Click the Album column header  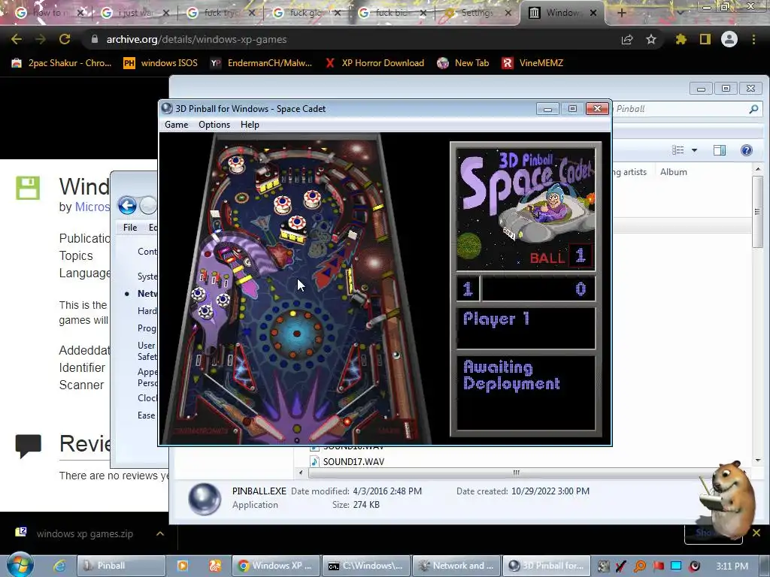click(673, 172)
